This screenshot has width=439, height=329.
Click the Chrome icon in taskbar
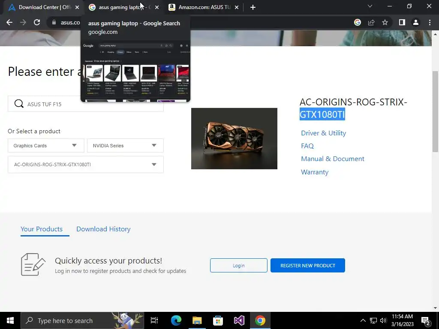pos(260,320)
